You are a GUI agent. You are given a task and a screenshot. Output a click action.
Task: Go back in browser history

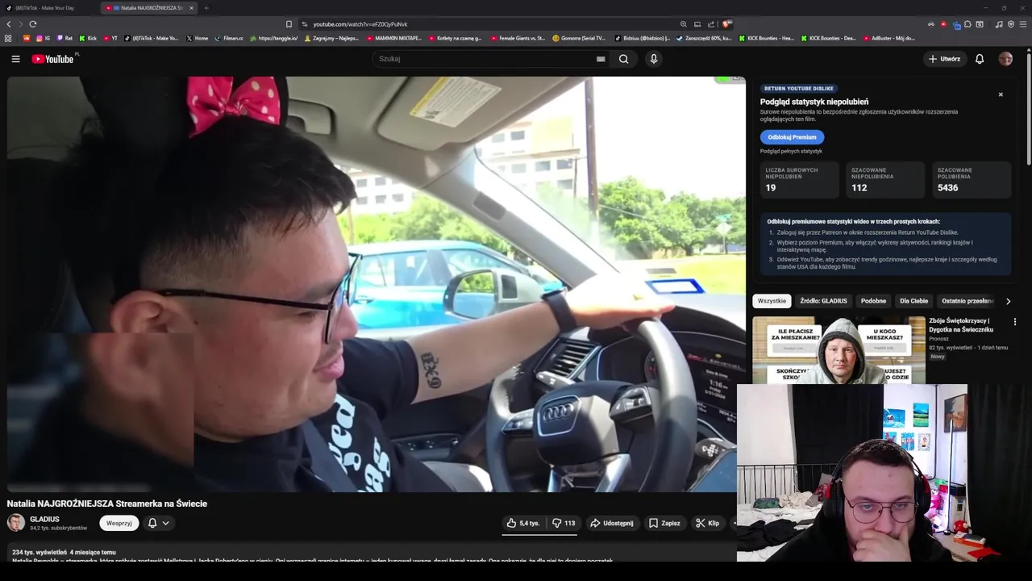tap(9, 24)
